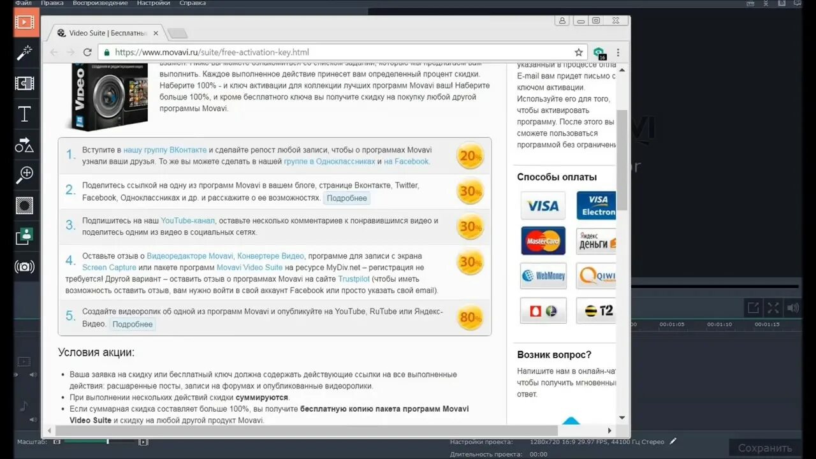
Task: Go back in the browser
Action: [54, 52]
